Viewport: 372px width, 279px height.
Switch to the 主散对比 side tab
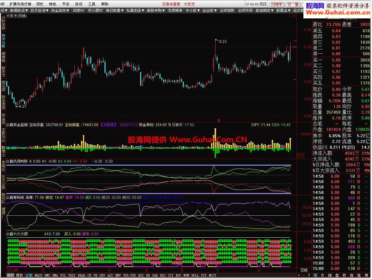(3, 135)
